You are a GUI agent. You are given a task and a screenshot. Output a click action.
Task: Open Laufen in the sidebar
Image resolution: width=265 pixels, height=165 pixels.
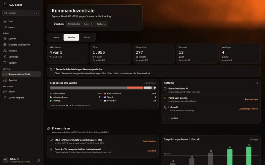21,39
